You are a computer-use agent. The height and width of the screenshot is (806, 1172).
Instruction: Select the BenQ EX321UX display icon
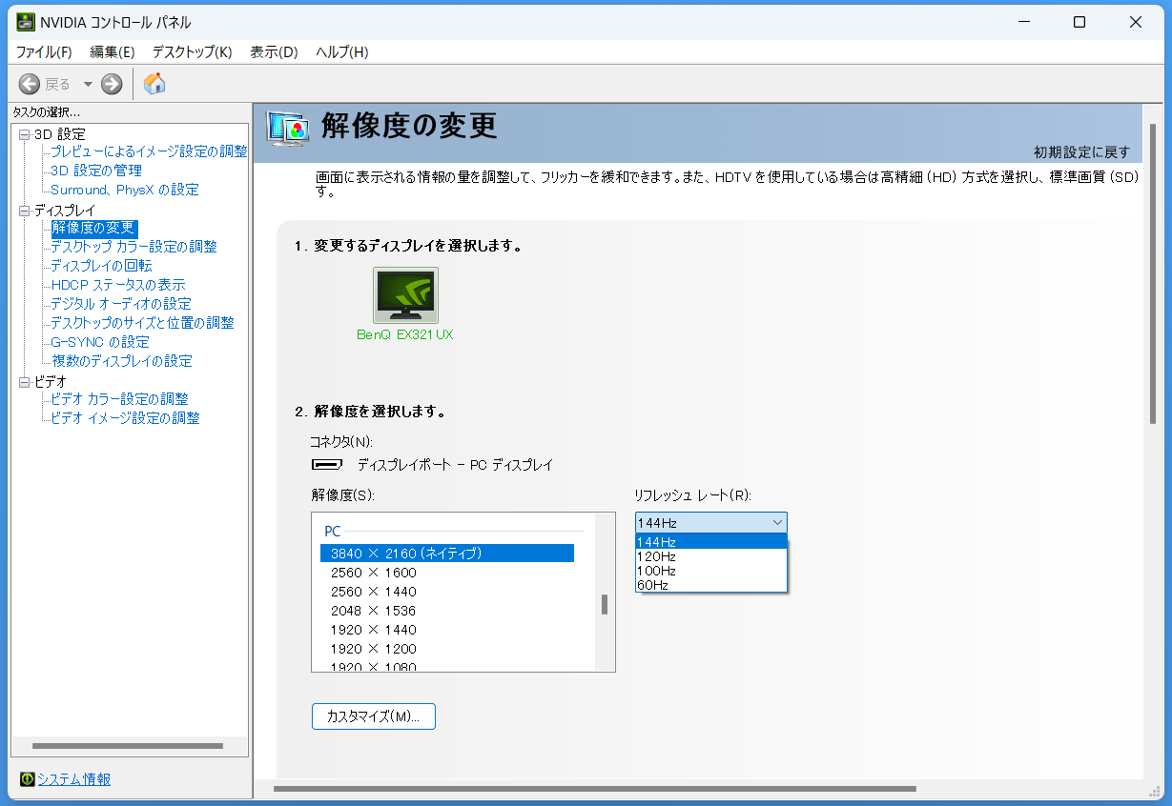tap(405, 295)
